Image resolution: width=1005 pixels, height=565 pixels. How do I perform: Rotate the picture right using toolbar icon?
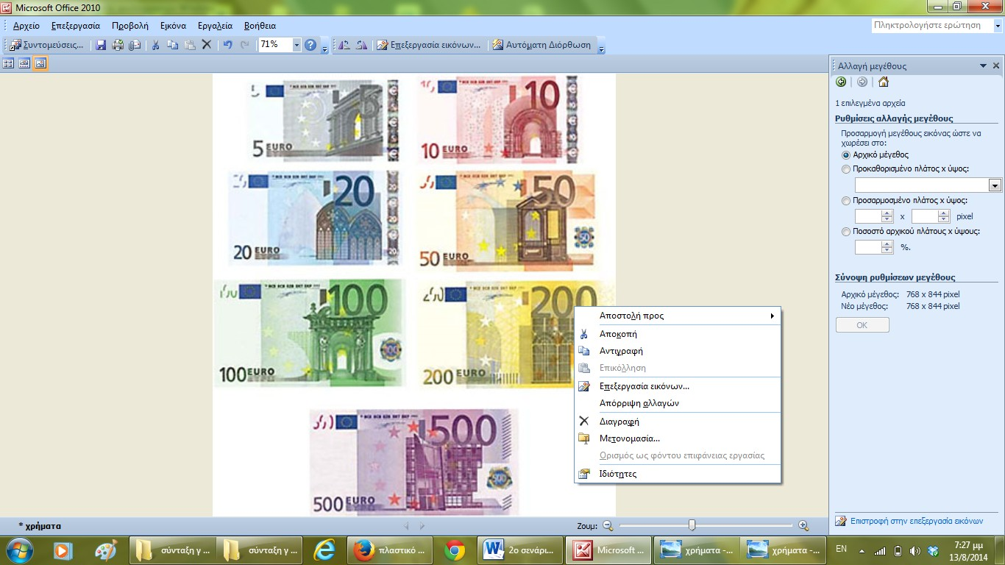pos(361,45)
